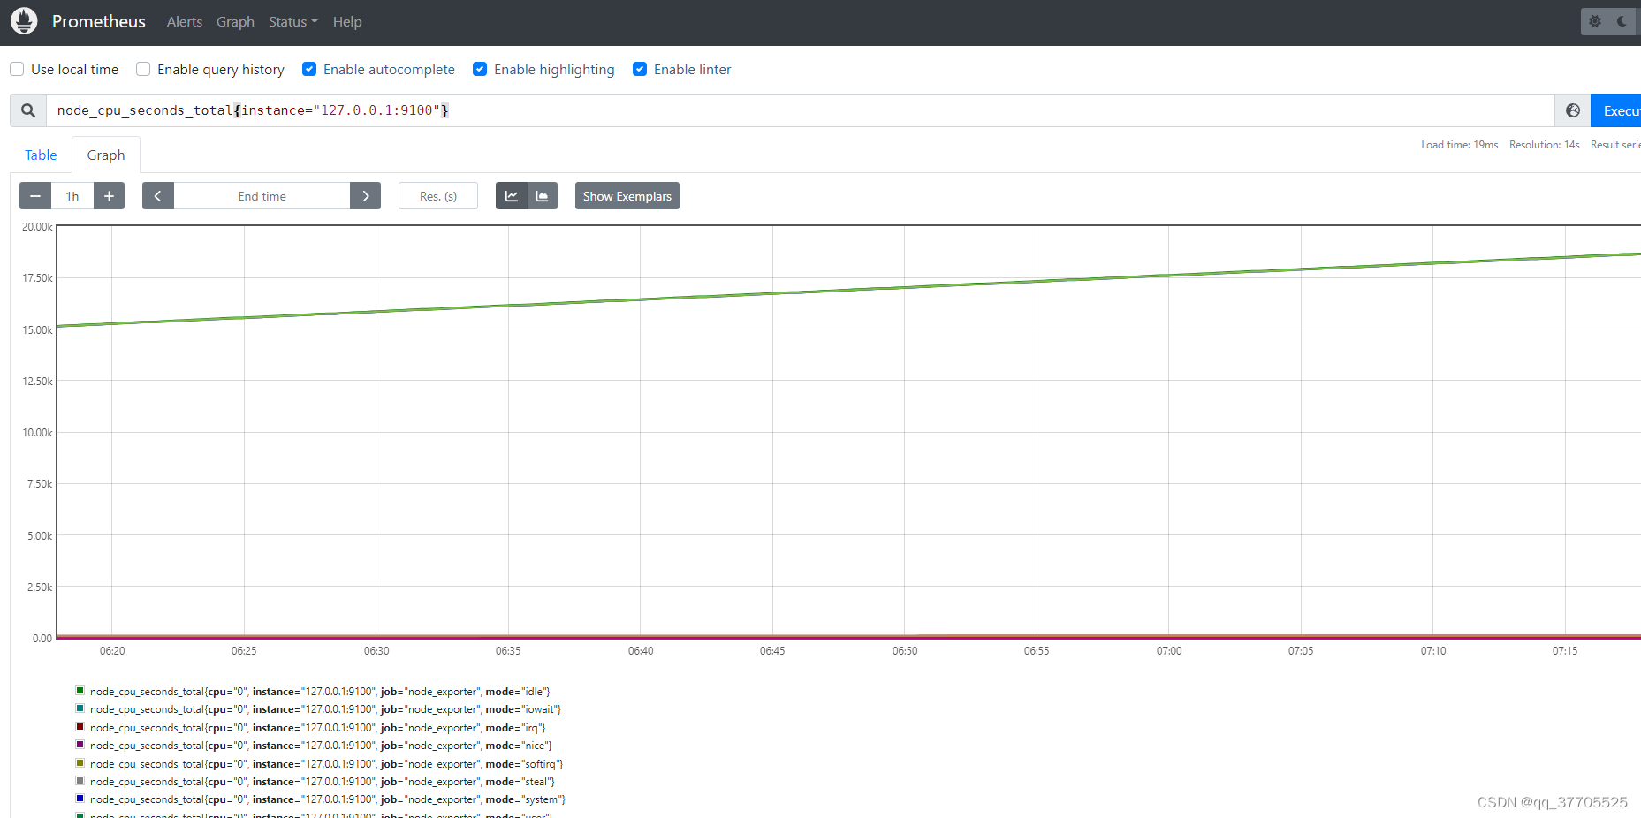The height and width of the screenshot is (818, 1641).
Task: Open the Alerts page
Action: point(185,22)
